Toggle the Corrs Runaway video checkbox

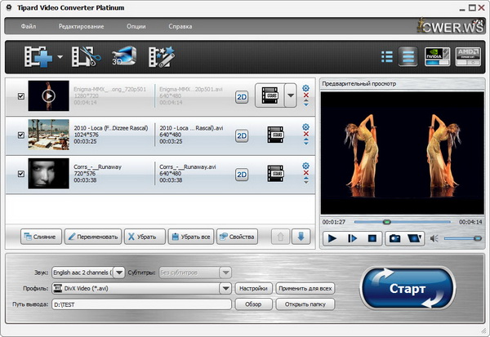click(x=21, y=175)
